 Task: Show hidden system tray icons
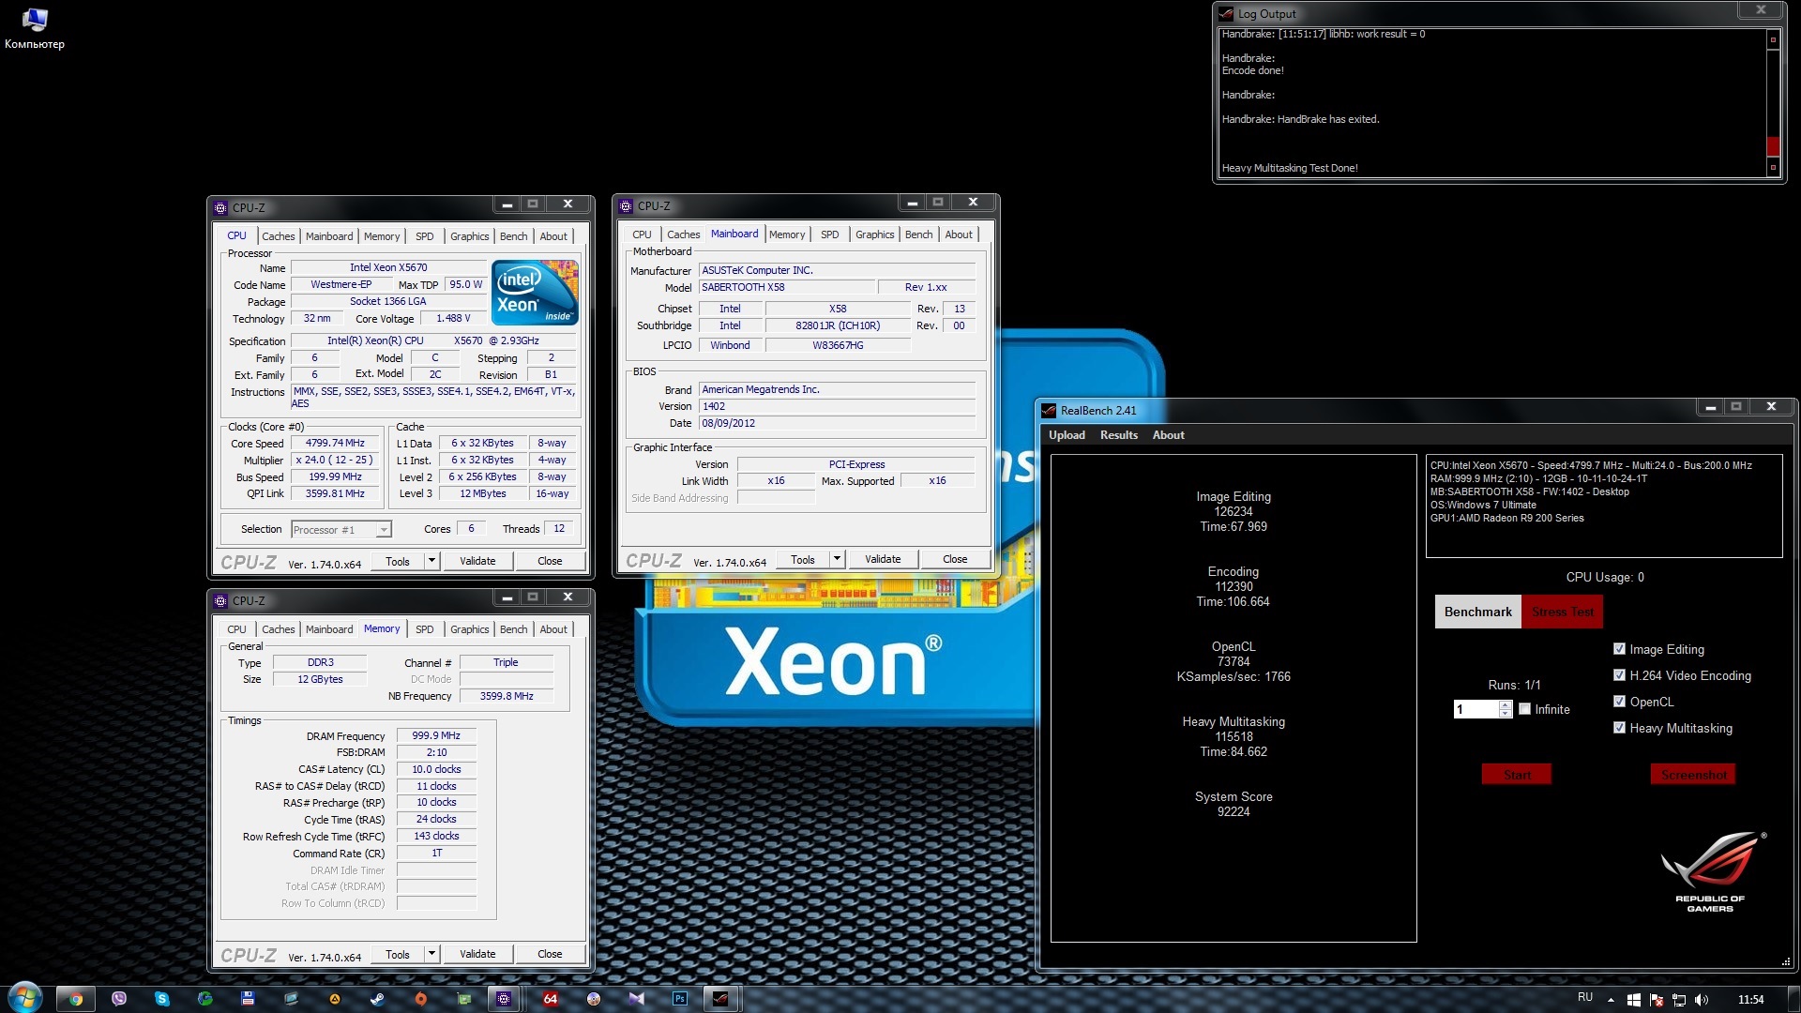[x=1611, y=1000]
